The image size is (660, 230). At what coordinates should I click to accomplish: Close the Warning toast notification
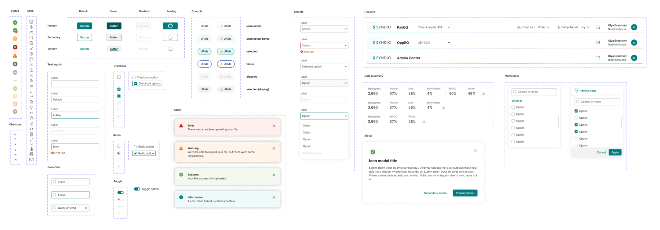(274, 148)
